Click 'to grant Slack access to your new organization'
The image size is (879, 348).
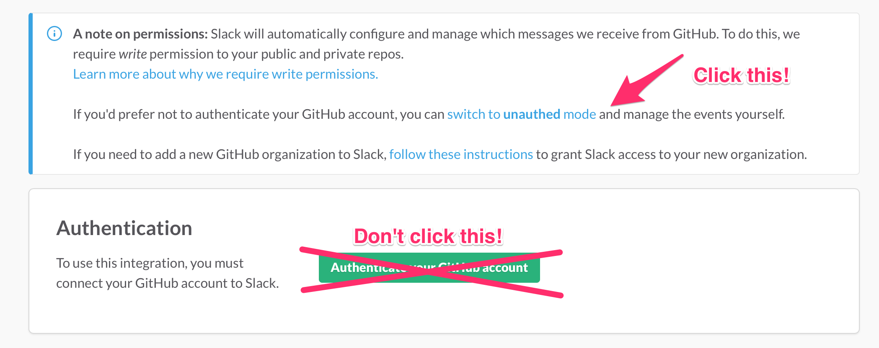tap(671, 154)
